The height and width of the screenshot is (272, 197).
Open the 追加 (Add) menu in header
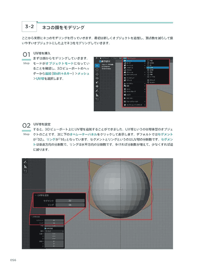click(x=125, y=58)
